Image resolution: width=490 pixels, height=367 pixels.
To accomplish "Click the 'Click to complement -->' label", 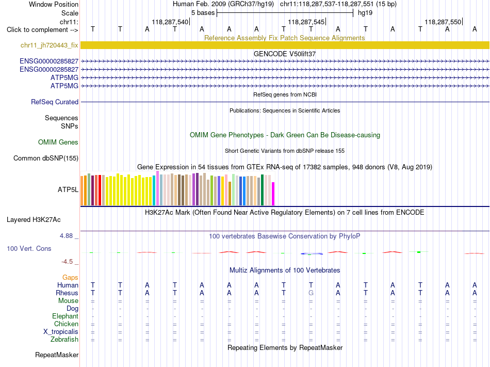I will (42, 30).
